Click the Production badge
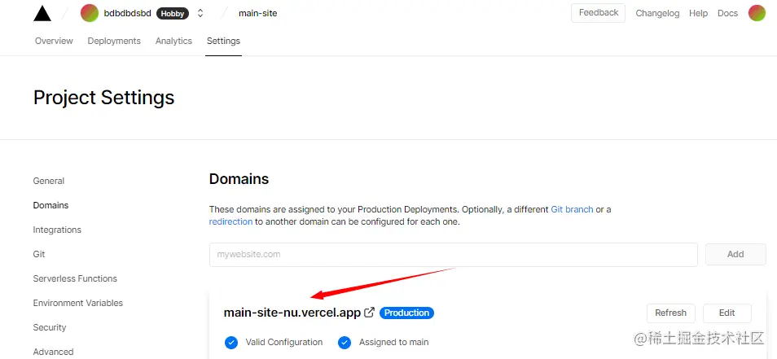The height and width of the screenshot is (359, 777). coord(407,313)
